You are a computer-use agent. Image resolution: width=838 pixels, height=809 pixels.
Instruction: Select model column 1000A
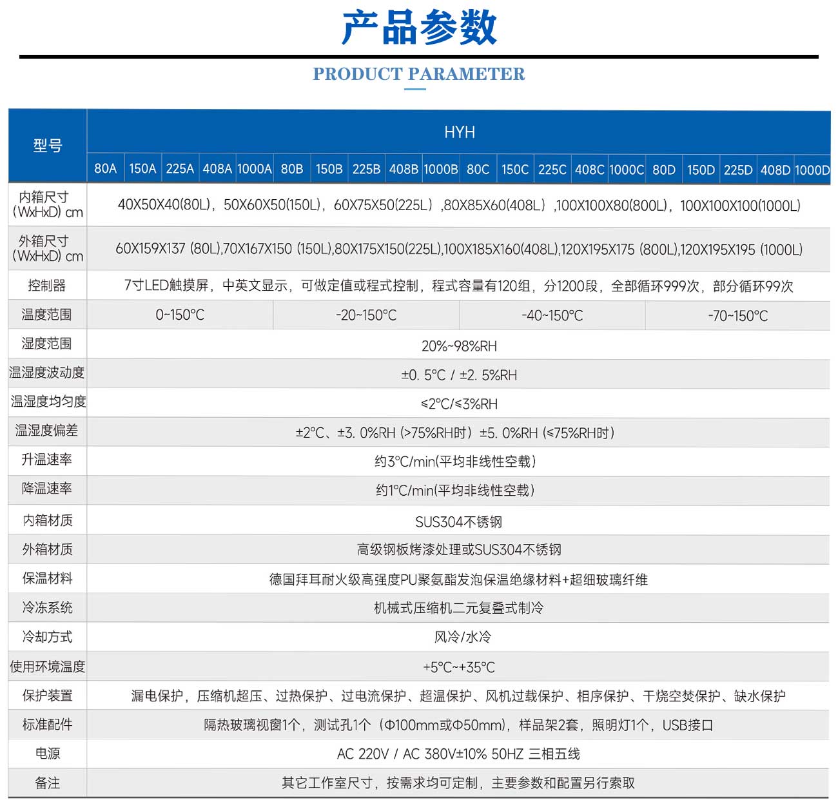click(255, 169)
